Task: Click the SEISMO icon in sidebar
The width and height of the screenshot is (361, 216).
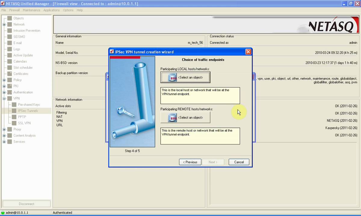Action: (x=10, y=37)
